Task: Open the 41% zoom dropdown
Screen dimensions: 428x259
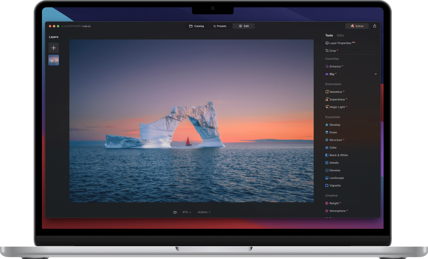Action: [186, 212]
